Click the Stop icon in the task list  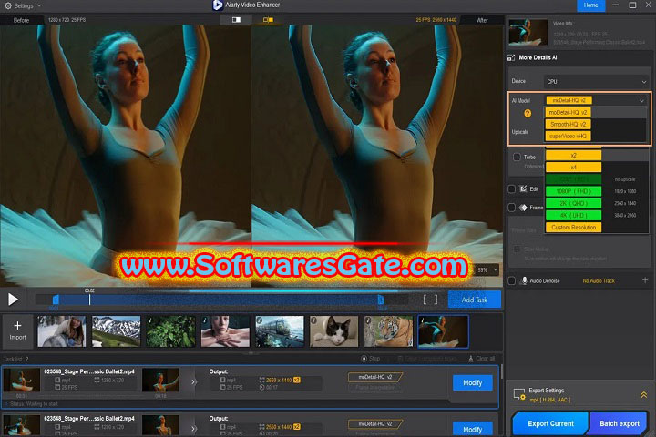click(x=364, y=359)
